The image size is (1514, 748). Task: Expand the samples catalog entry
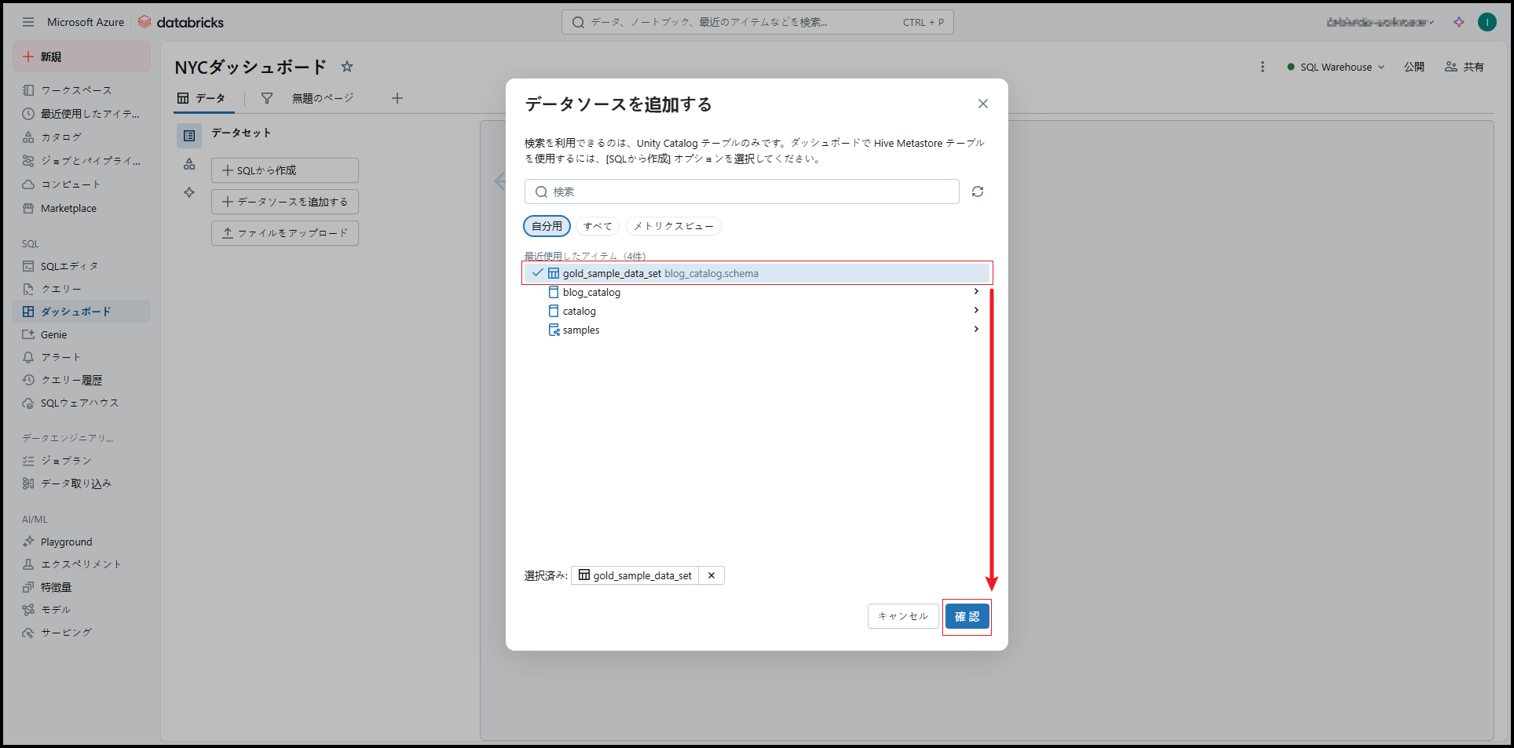tap(976, 330)
